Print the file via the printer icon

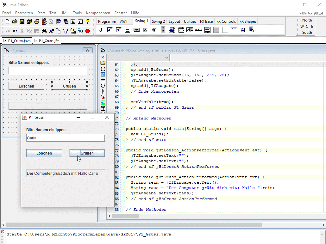point(37,21)
